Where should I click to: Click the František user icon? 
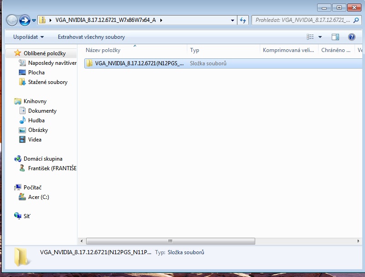click(22, 168)
